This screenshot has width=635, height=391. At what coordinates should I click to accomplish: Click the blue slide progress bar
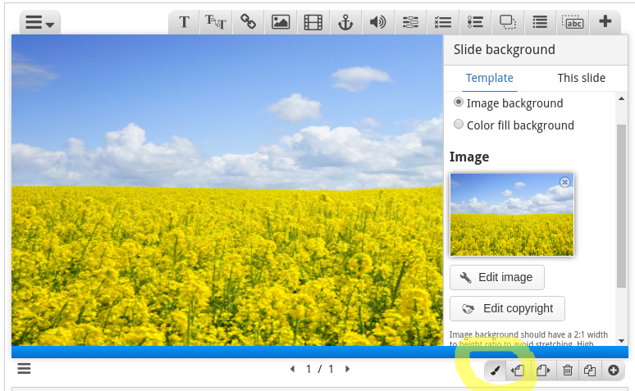point(320,352)
